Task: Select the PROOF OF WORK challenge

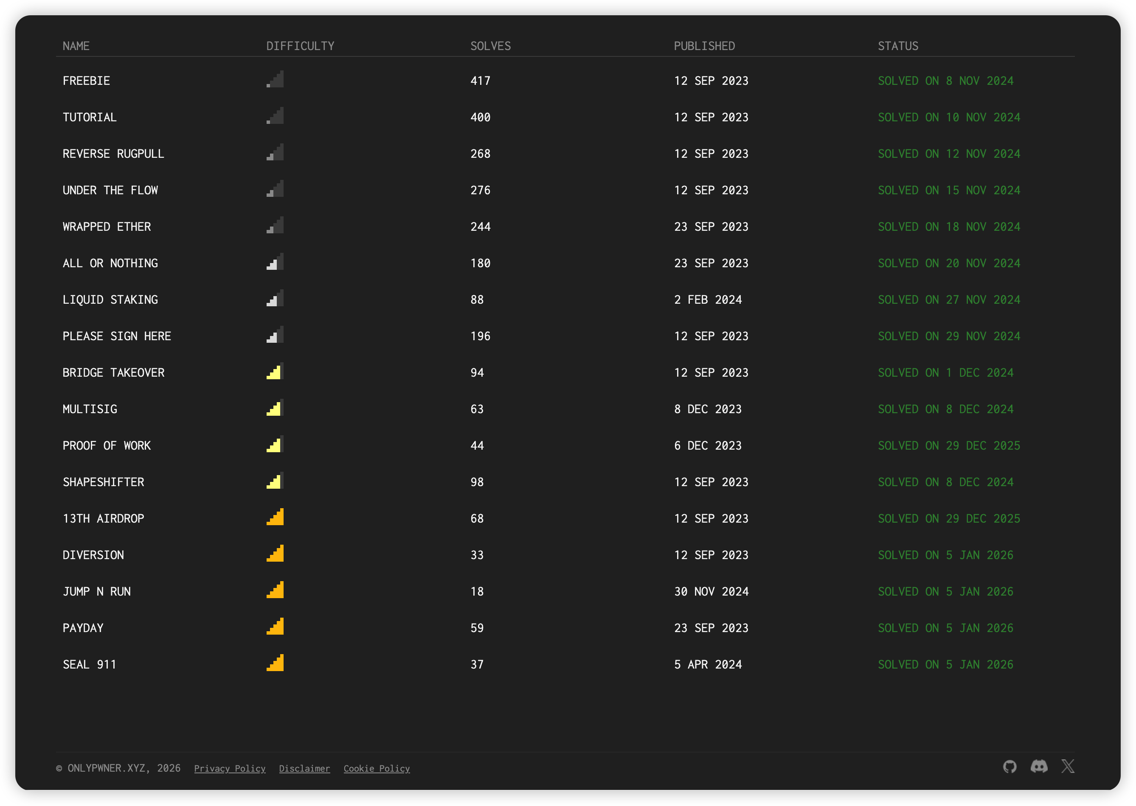Action: (x=107, y=446)
